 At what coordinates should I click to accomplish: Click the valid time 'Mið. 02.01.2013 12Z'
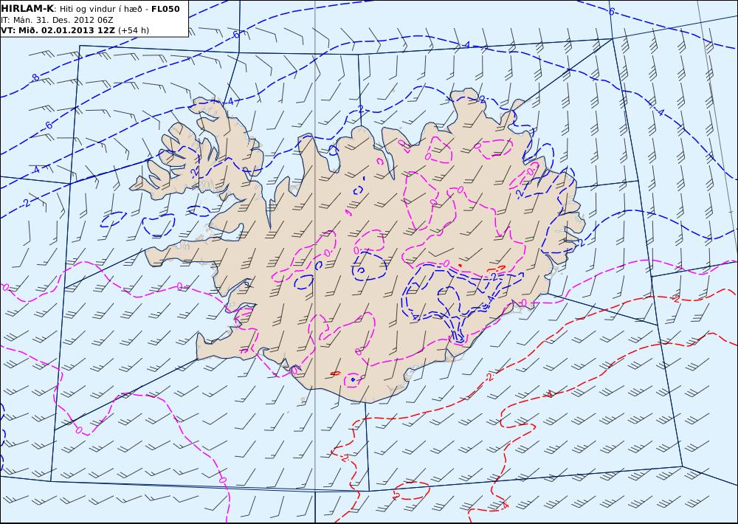click(66, 30)
